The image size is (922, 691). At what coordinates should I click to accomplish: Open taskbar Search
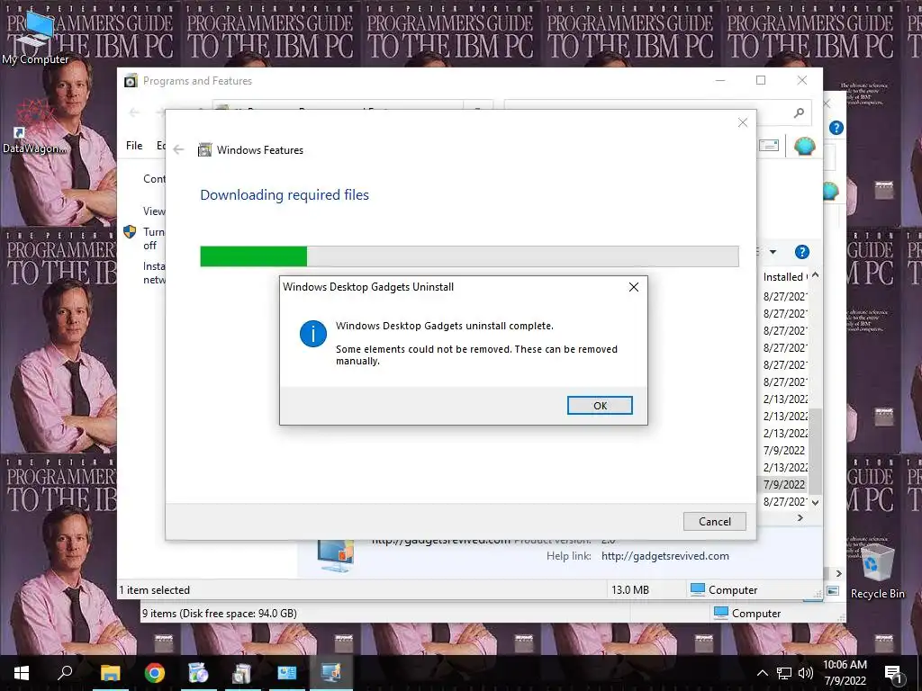point(65,673)
